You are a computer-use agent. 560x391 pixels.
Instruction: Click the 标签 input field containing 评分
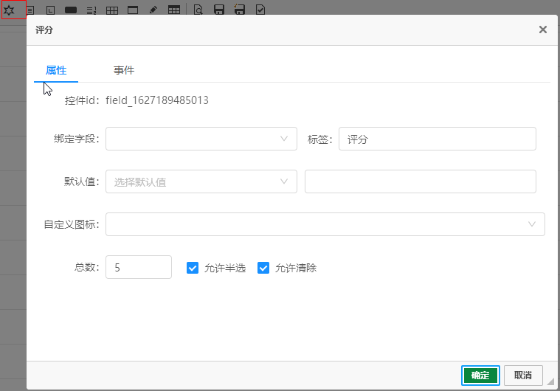(437, 139)
